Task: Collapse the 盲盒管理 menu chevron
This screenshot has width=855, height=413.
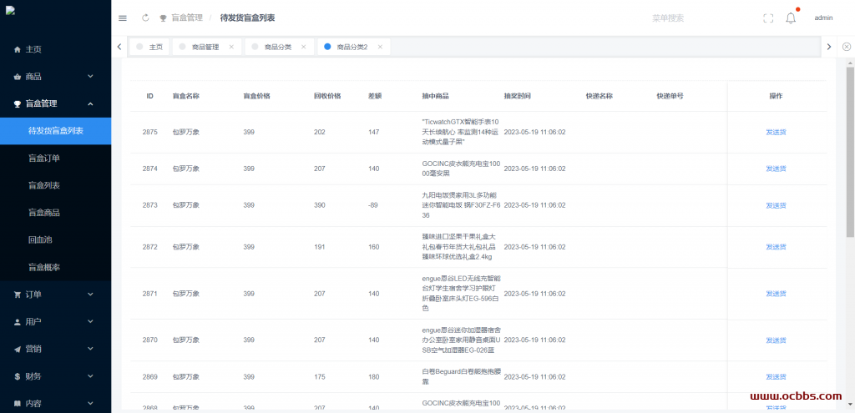Action: click(90, 103)
